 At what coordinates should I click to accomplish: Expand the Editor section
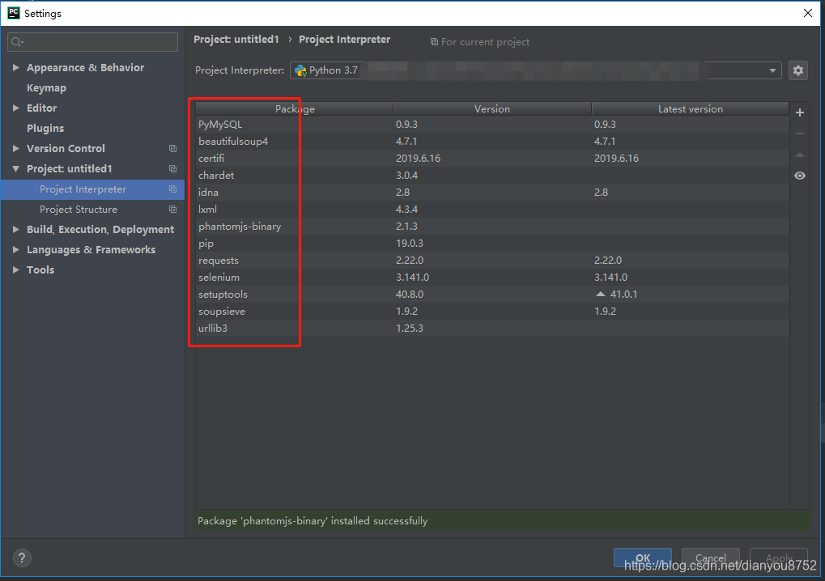[15, 108]
